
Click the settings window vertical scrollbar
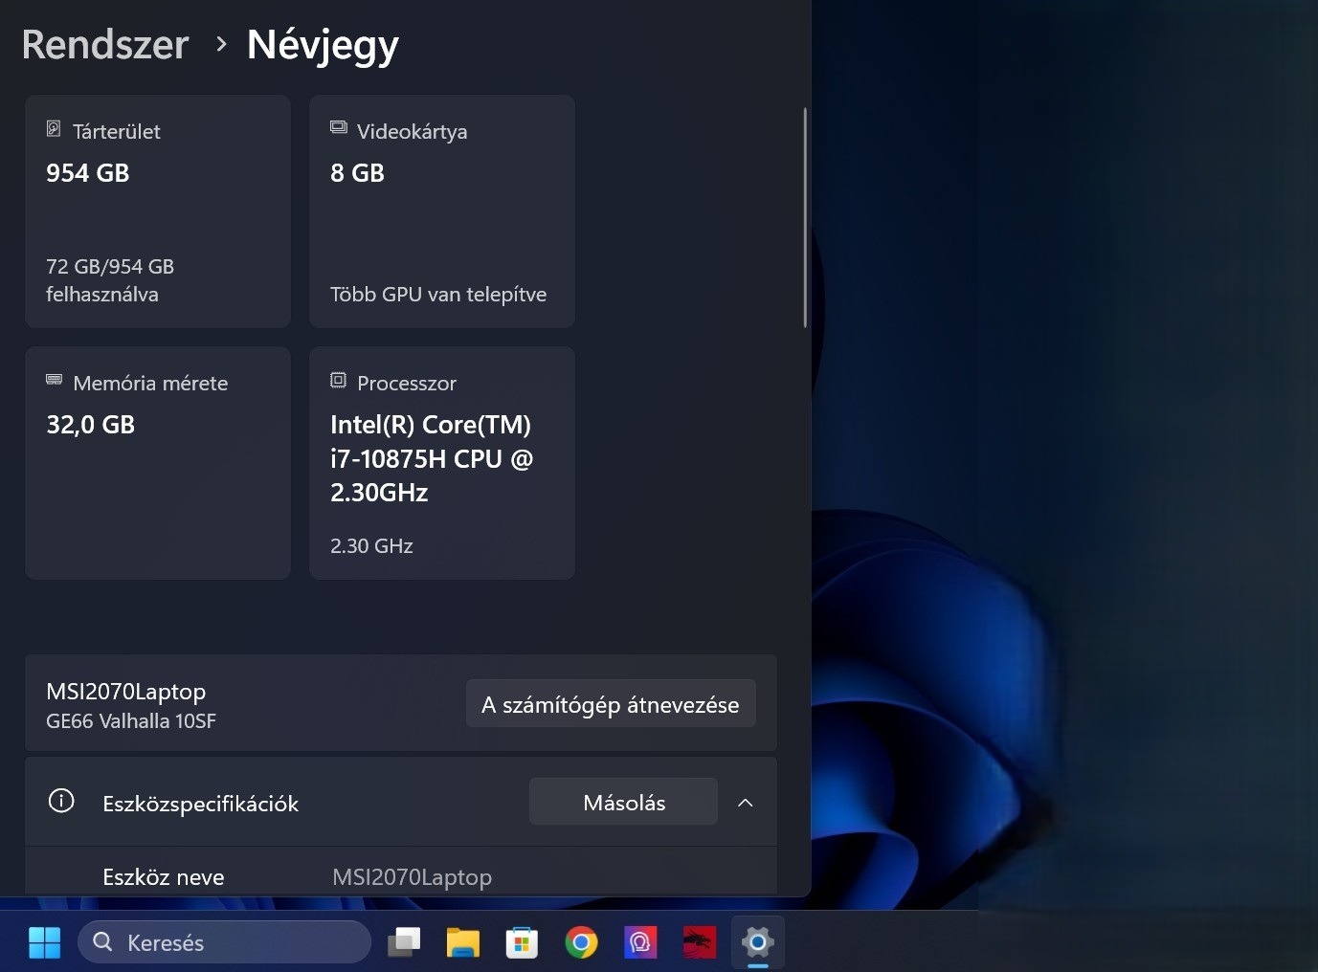pyautogui.click(x=805, y=217)
